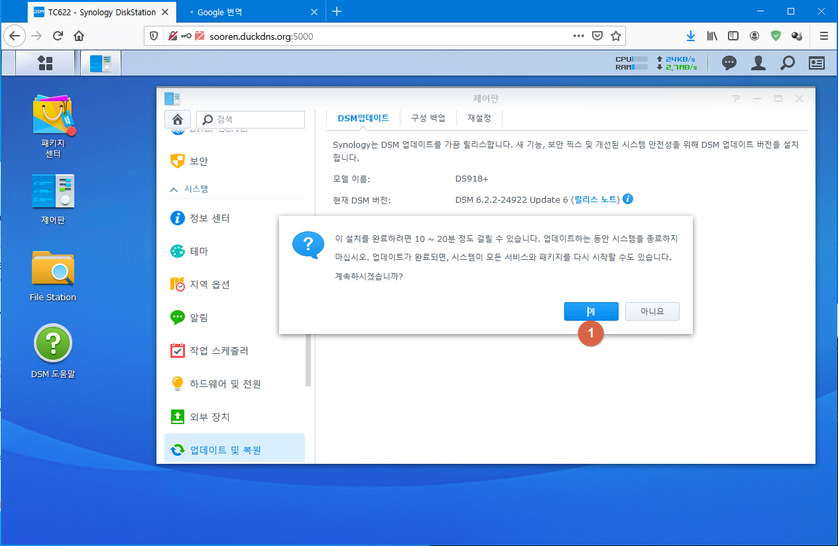
Task: Select 정보 센터 in sidebar
Action: coord(235,218)
